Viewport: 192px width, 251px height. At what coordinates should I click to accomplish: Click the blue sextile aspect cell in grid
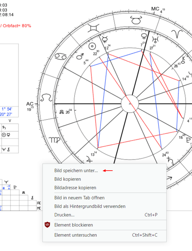click(6, 187)
